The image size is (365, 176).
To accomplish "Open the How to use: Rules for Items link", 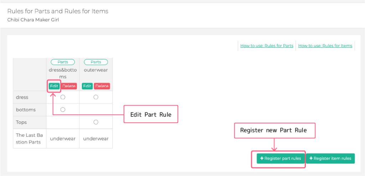I will [x=325, y=46].
